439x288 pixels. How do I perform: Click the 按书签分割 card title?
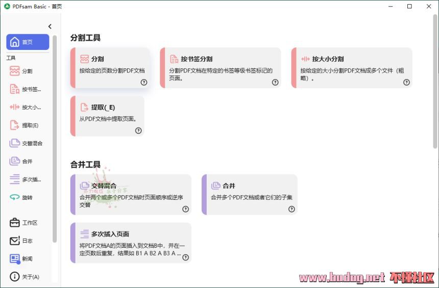(x=197, y=59)
